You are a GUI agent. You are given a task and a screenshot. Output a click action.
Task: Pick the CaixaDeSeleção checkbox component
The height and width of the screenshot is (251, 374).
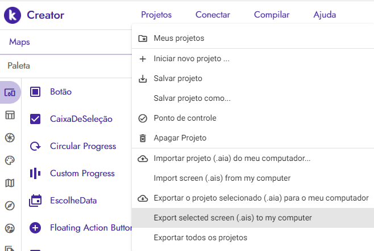point(81,119)
